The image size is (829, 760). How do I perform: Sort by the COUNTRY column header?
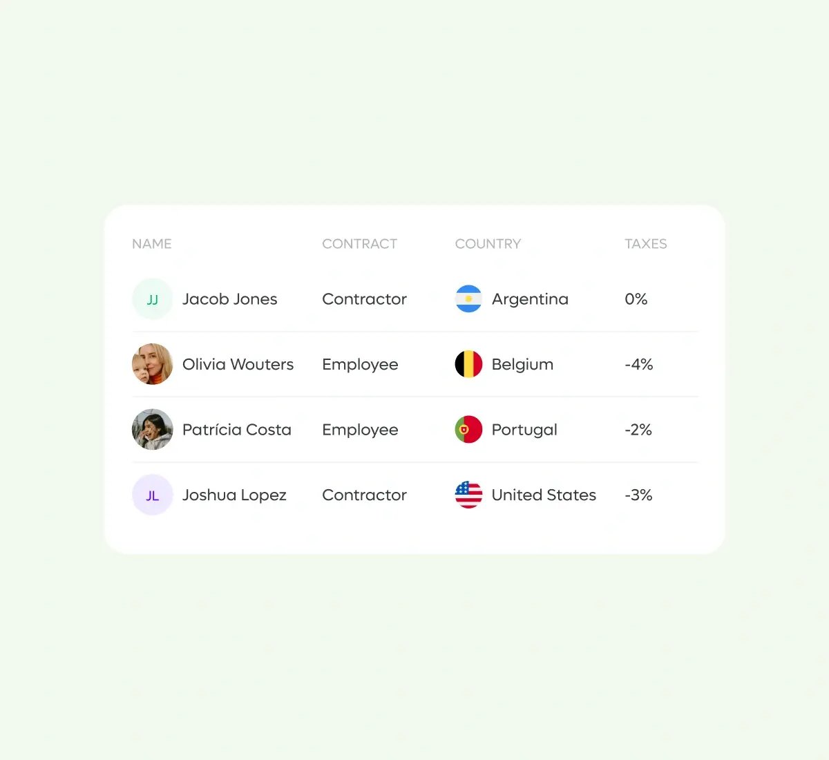click(488, 244)
